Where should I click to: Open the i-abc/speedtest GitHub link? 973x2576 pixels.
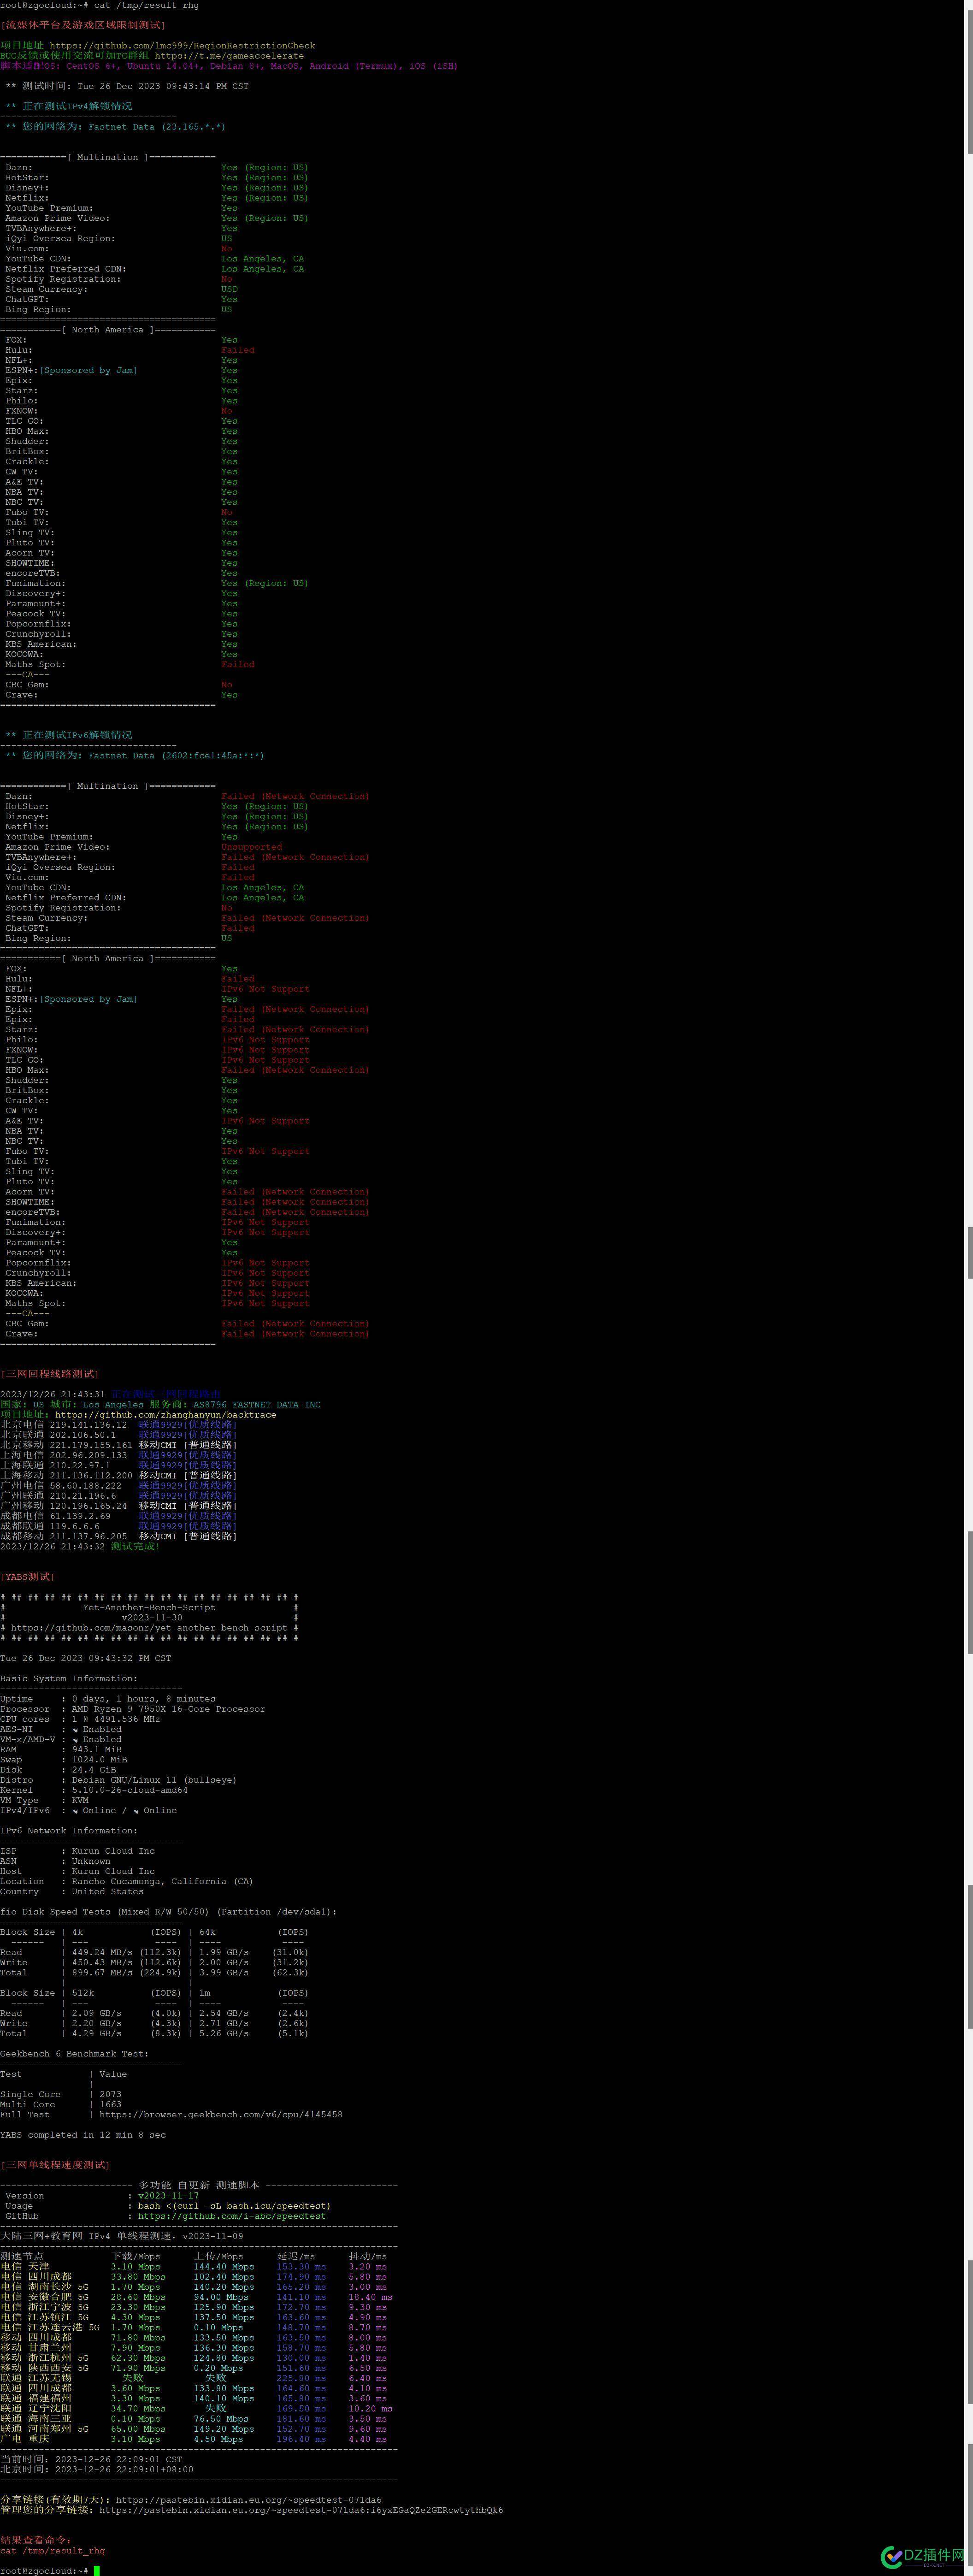pyautogui.click(x=232, y=2216)
